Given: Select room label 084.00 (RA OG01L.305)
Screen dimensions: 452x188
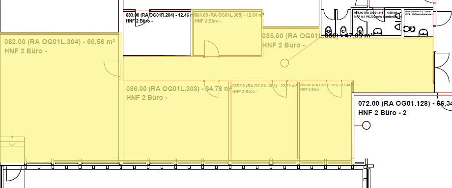Looking at the screenshot, I should click(x=229, y=15).
